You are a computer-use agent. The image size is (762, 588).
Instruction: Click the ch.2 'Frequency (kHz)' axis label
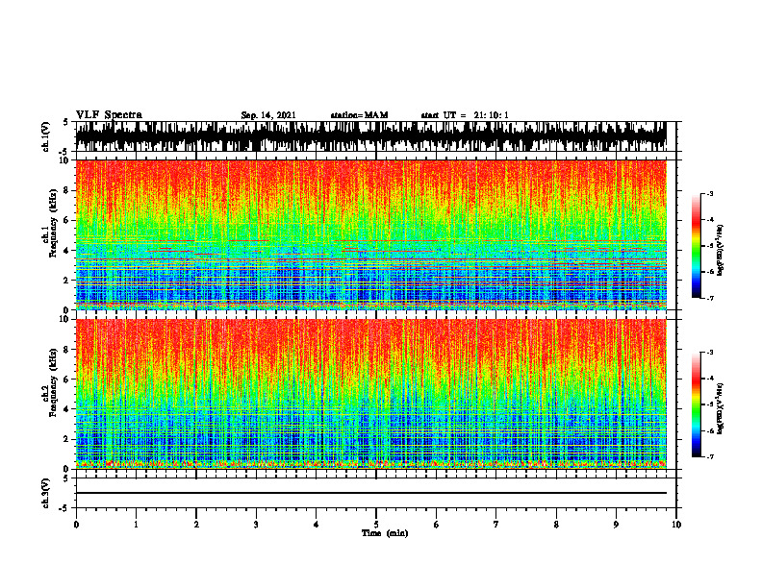53,382
